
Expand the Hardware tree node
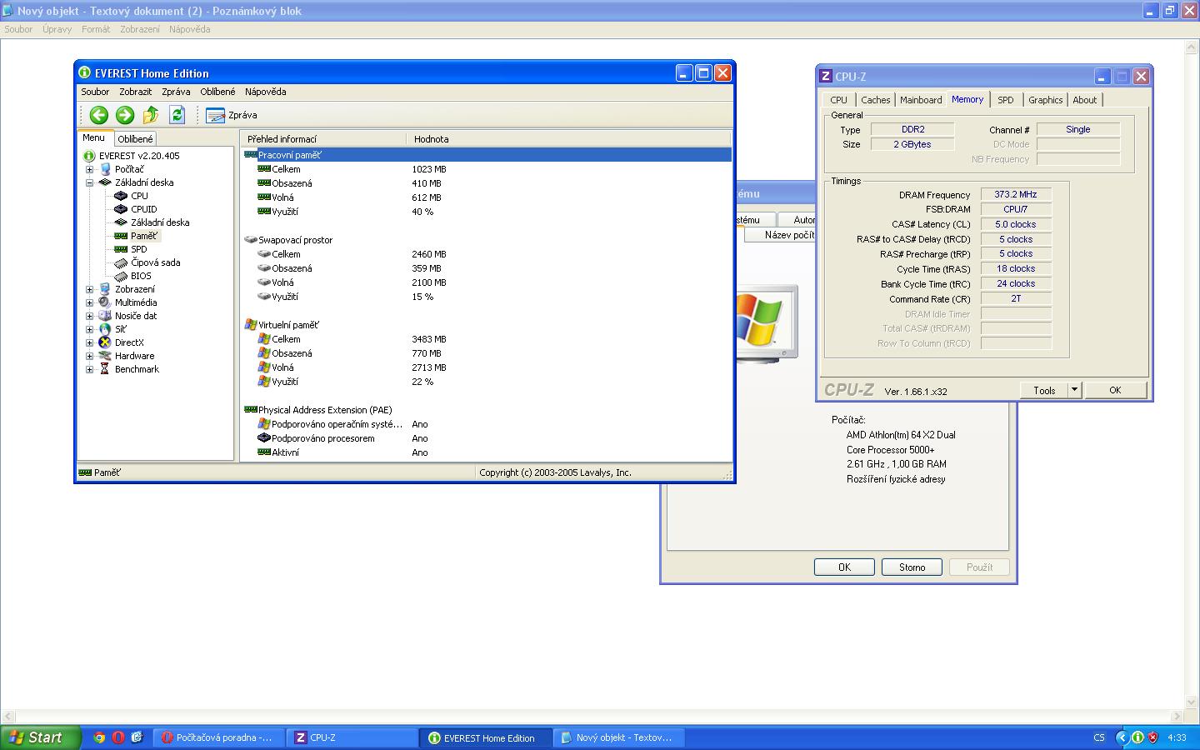click(89, 356)
